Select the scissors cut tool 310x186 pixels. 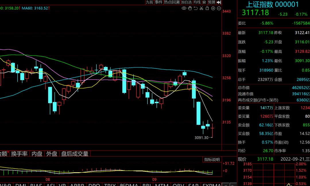201,8
